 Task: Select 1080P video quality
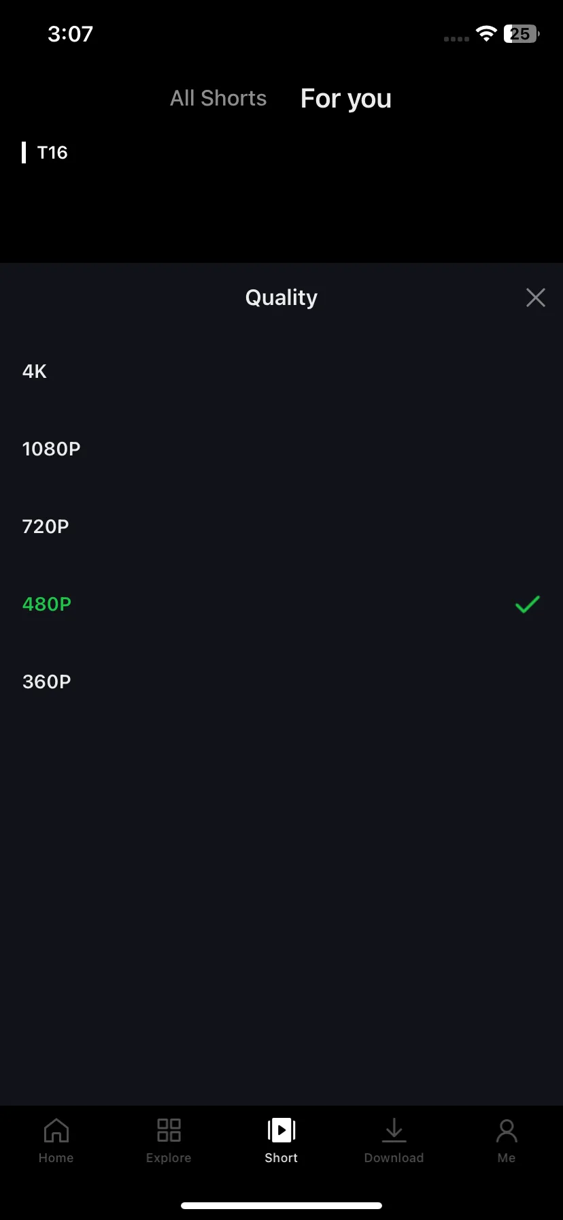(x=281, y=449)
